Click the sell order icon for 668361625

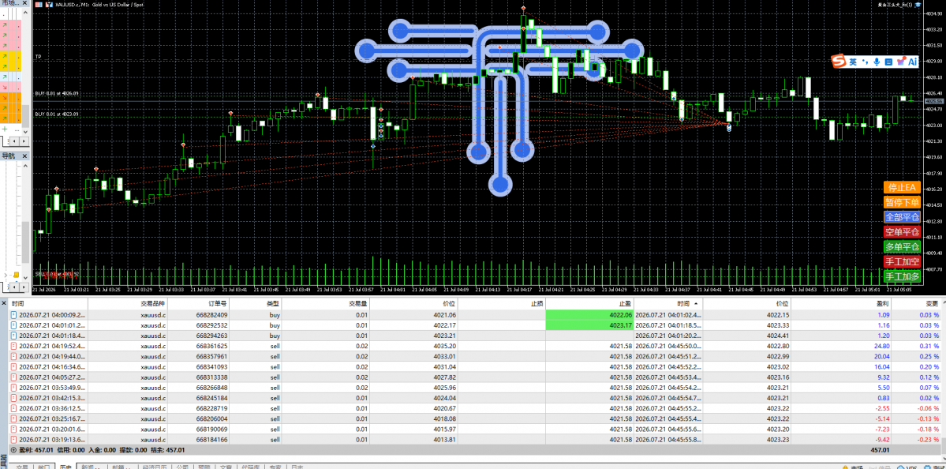(x=14, y=346)
